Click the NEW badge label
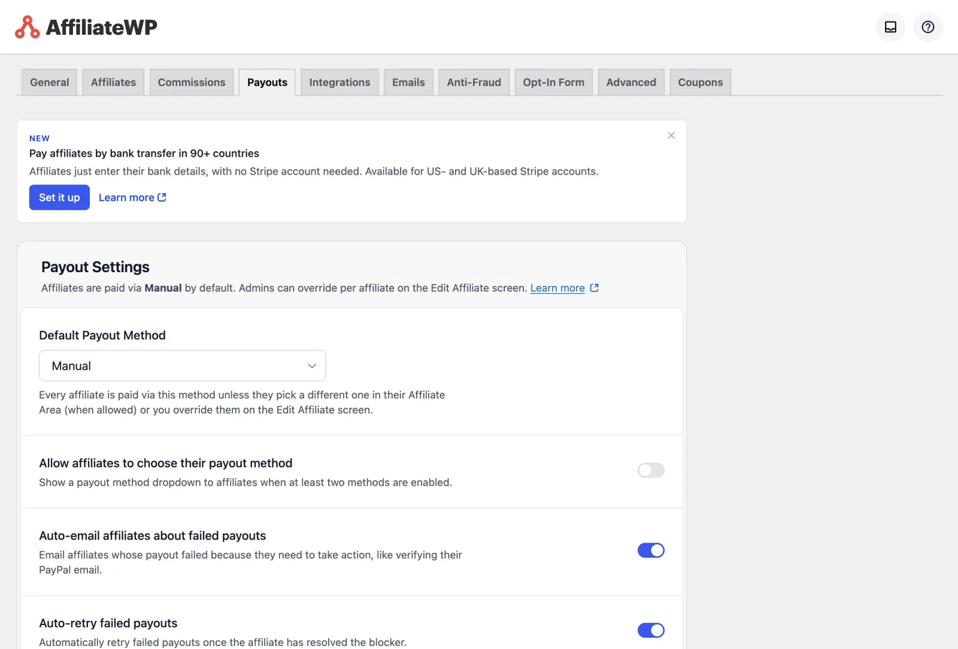This screenshot has height=649, width=958. click(40, 138)
